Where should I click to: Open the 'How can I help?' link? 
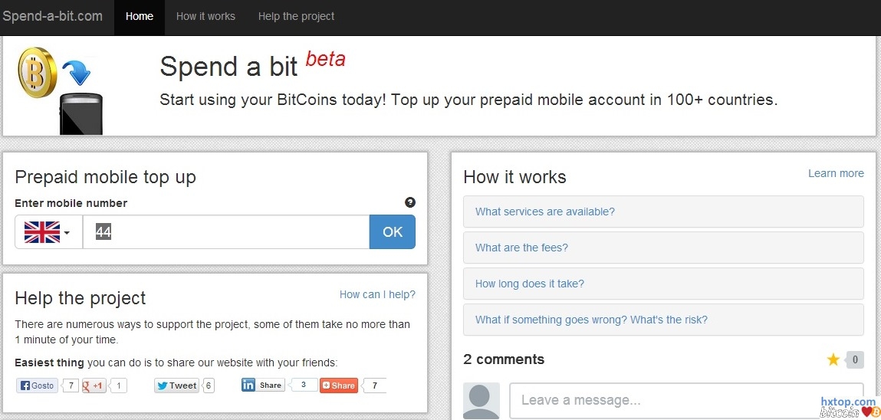point(377,294)
